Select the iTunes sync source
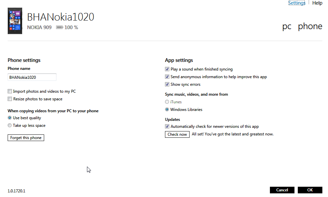 coord(167,102)
